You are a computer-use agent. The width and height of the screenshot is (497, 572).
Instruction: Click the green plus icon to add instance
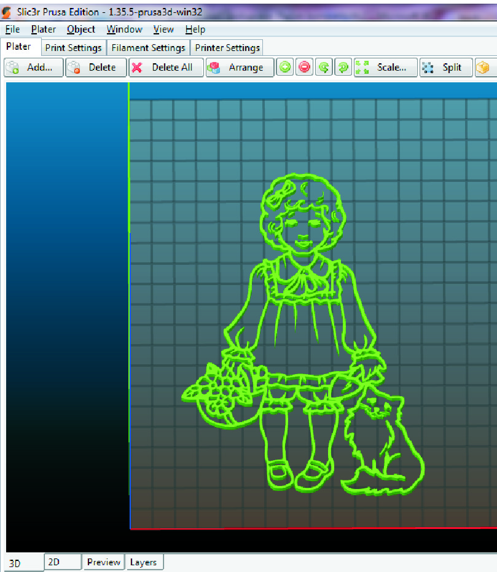[285, 68]
